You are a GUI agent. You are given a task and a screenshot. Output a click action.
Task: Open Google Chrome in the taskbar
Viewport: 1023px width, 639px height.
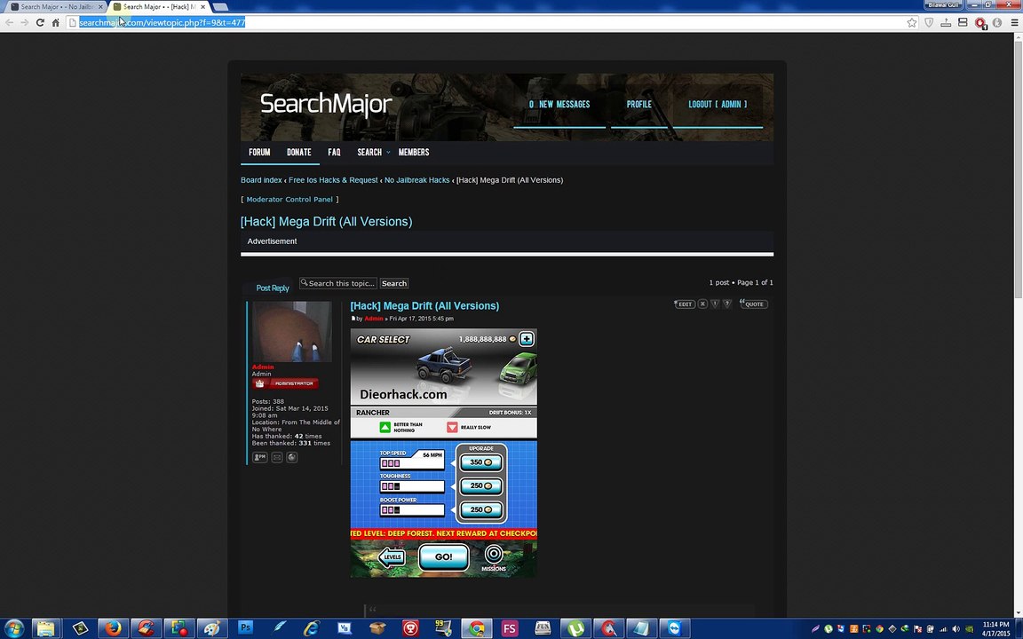click(477, 628)
